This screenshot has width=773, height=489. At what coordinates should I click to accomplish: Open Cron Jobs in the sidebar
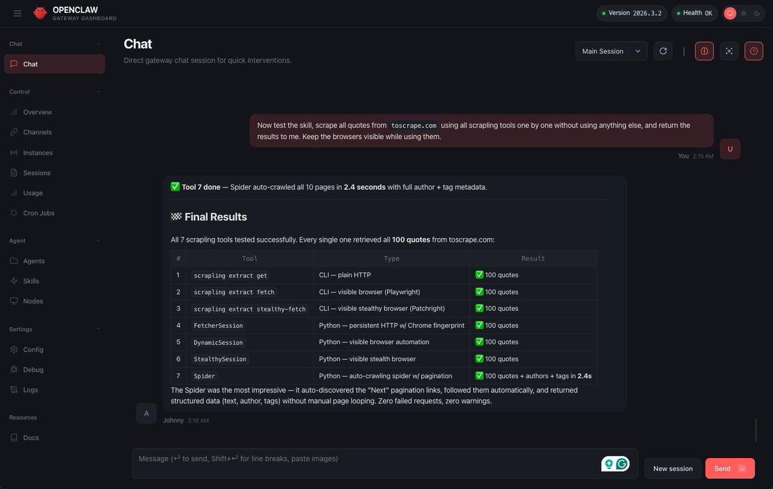55,213
